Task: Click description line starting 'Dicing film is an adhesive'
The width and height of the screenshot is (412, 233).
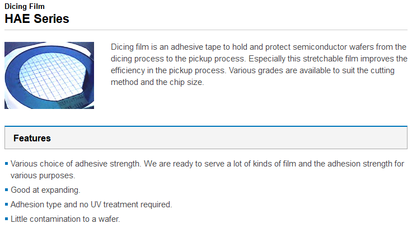Action: [x=259, y=45]
